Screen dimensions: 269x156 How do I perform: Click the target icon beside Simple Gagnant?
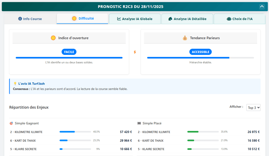coord(12,123)
